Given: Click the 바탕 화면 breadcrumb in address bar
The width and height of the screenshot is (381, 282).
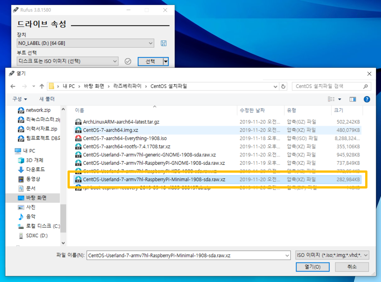Looking at the screenshot, I should click(x=94, y=86).
